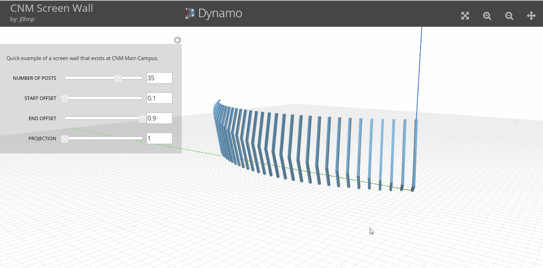Screen dimensions: 543x268
Task: Click the Dynamo logo icon
Action: [x=190, y=14]
